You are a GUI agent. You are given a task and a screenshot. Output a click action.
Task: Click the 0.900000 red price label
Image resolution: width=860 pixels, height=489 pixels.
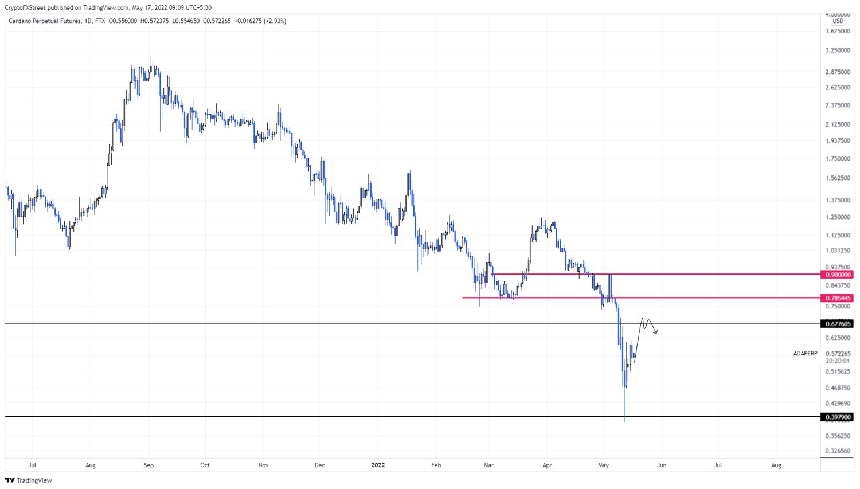[838, 275]
